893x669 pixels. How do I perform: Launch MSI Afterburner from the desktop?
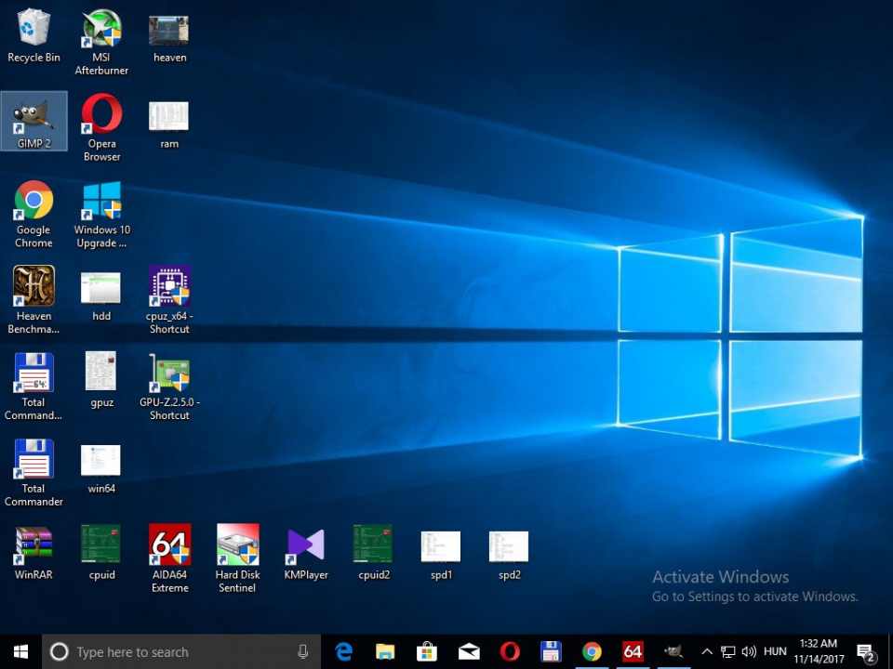101,42
